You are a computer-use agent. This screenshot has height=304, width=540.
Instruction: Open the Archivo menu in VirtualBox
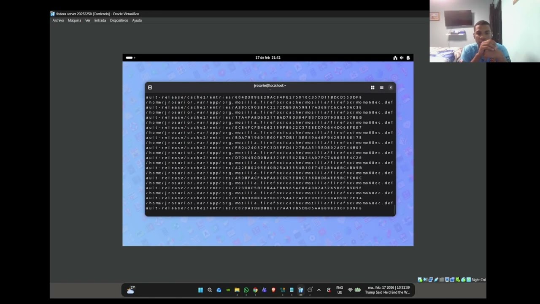58,20
